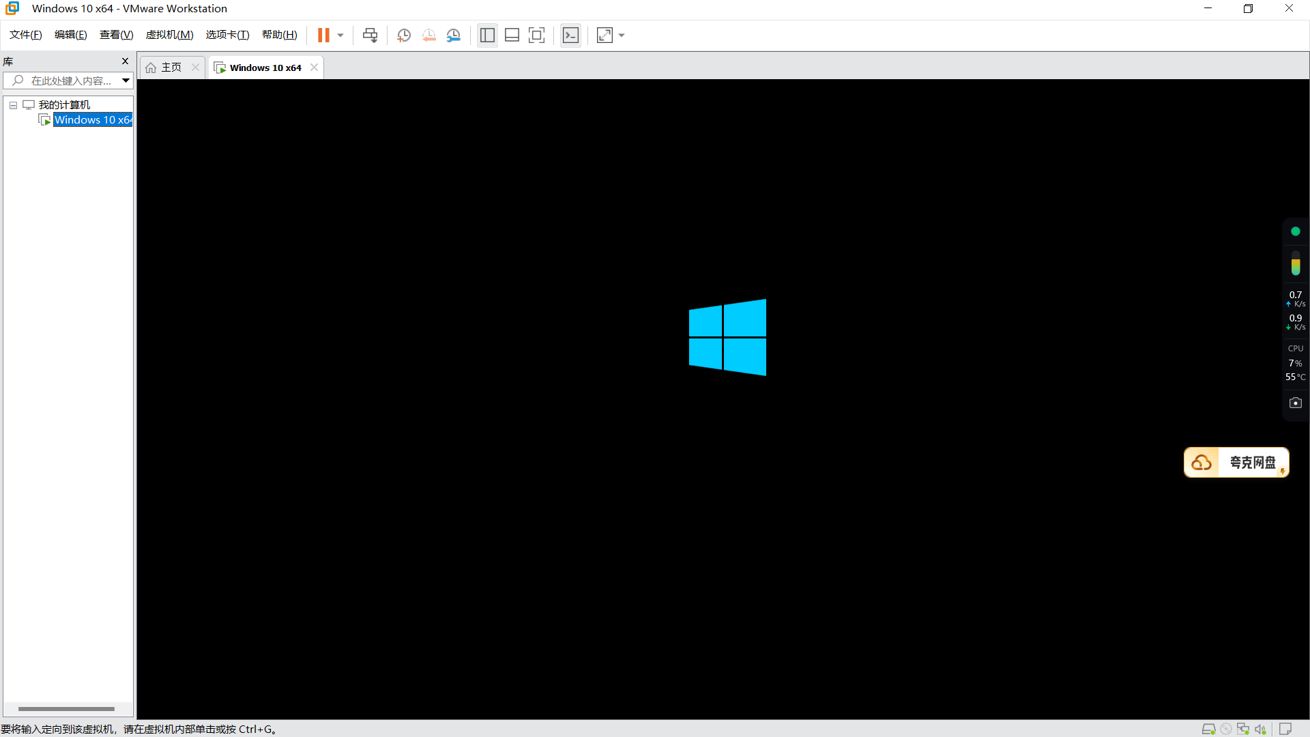Viewport: 1310px width, 737px height.
Task: Open the 查看(V) menu
Action: point(117,35)
